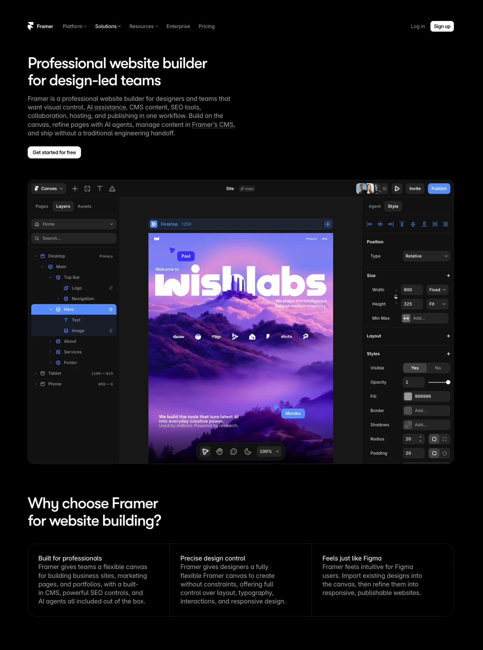The image size is (483, 650).
Task: Select the triangle shape tool in toolbar
Action: [x=112, y=189]
